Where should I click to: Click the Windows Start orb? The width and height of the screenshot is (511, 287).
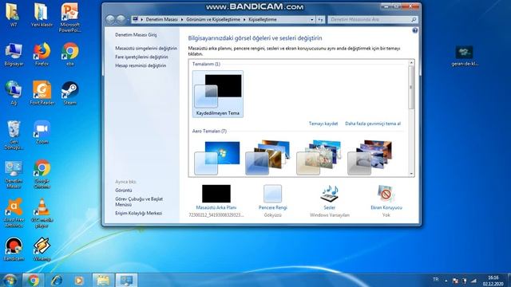[x=10, y=280]
